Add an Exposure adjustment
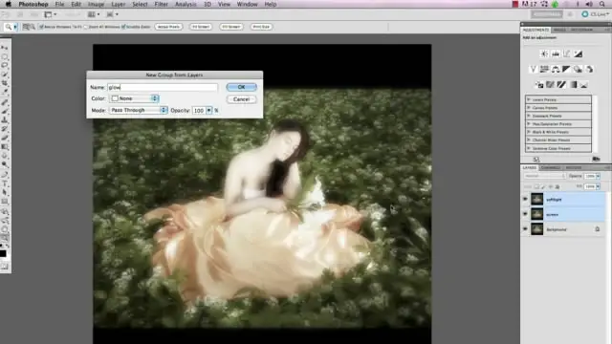Screen dimensions: 612x344 578,54
